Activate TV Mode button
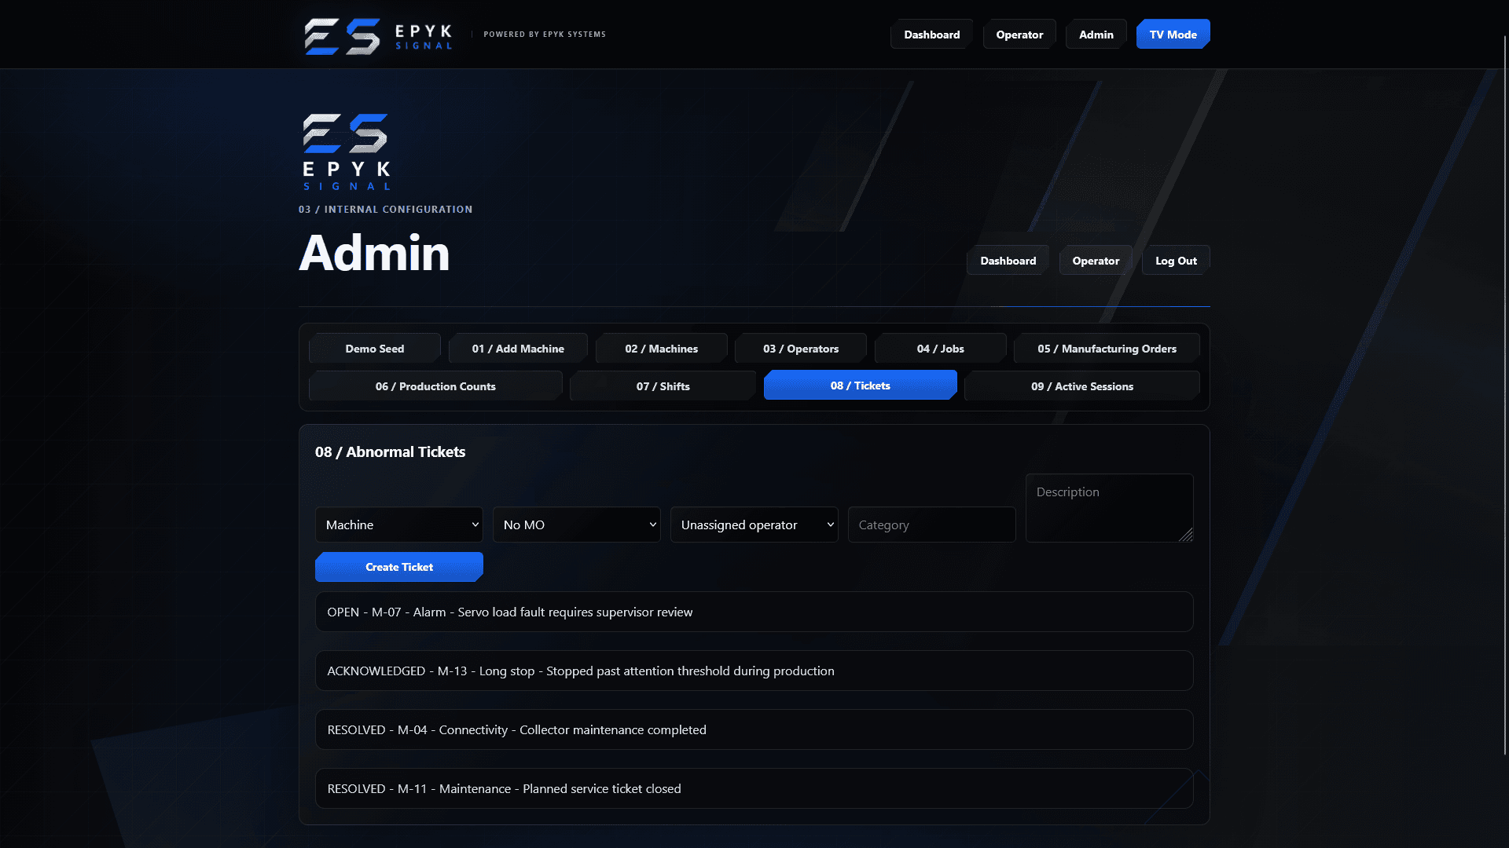Image resolution: width=1509 pixels, height=848 pixels. point(1173,35)
